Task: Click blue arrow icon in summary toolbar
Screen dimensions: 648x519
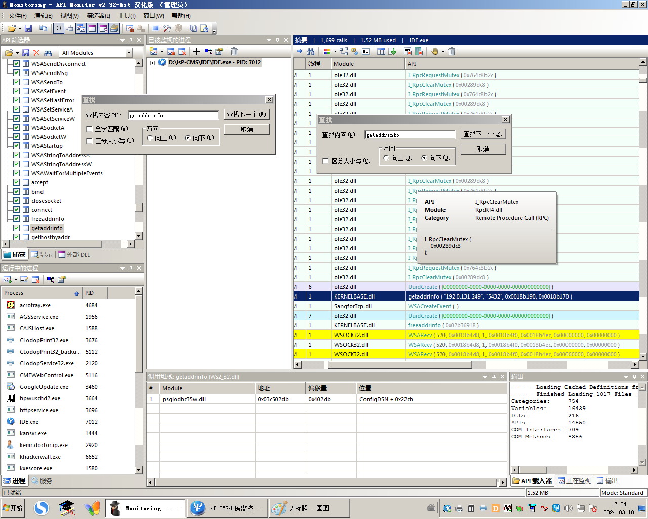Action: coord(300,51)
